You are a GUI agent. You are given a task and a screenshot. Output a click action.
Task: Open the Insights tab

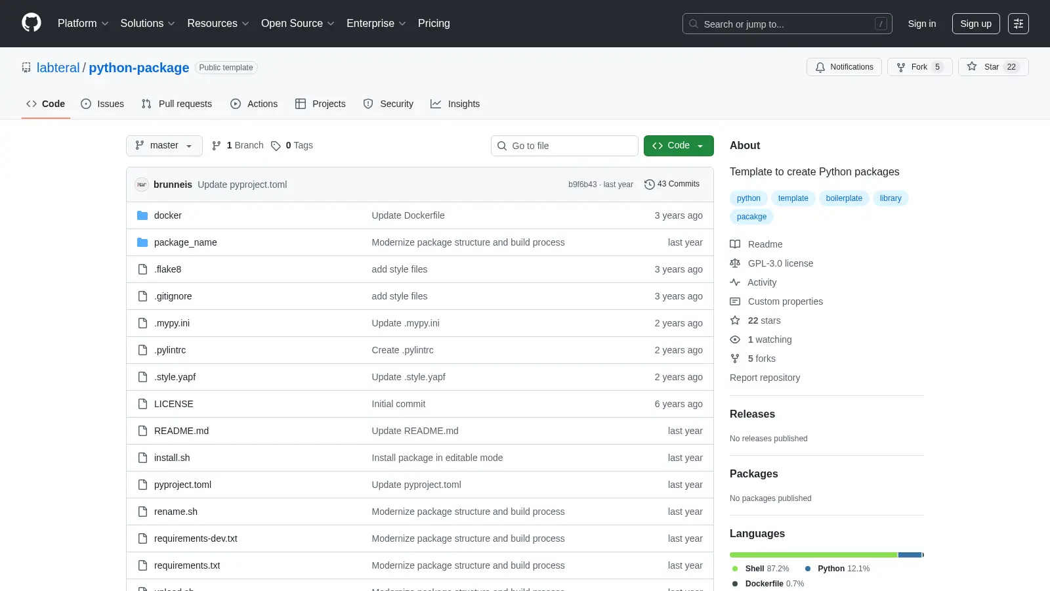point(455,104)
